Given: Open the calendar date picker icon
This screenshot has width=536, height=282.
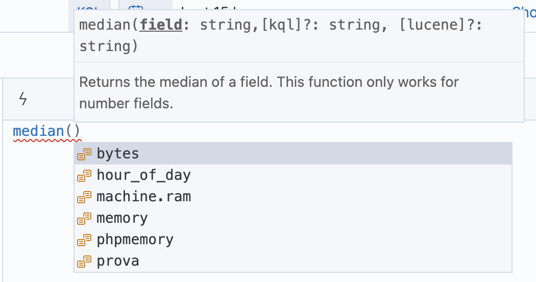Looking at the screenshot, I should 135,7.
